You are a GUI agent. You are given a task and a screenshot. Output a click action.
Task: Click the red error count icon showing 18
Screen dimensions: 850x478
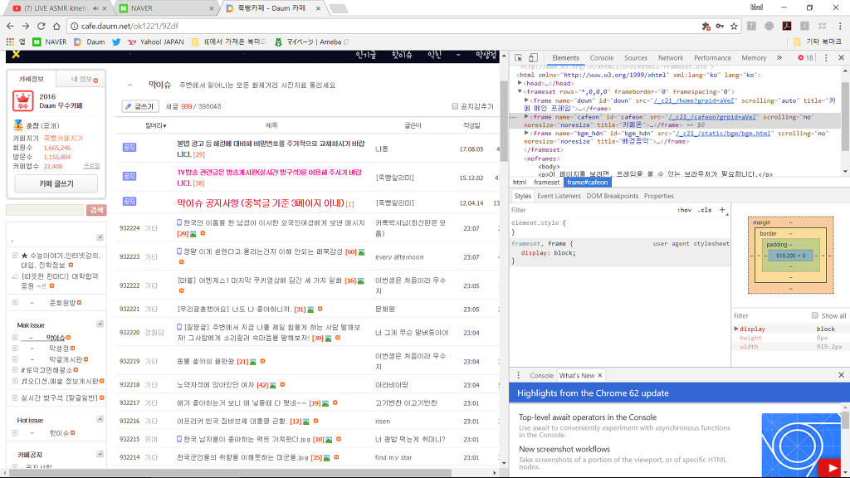point(801,57)
